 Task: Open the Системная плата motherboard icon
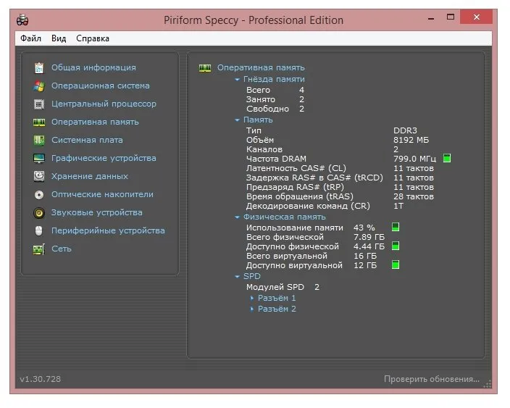[39, 141]
